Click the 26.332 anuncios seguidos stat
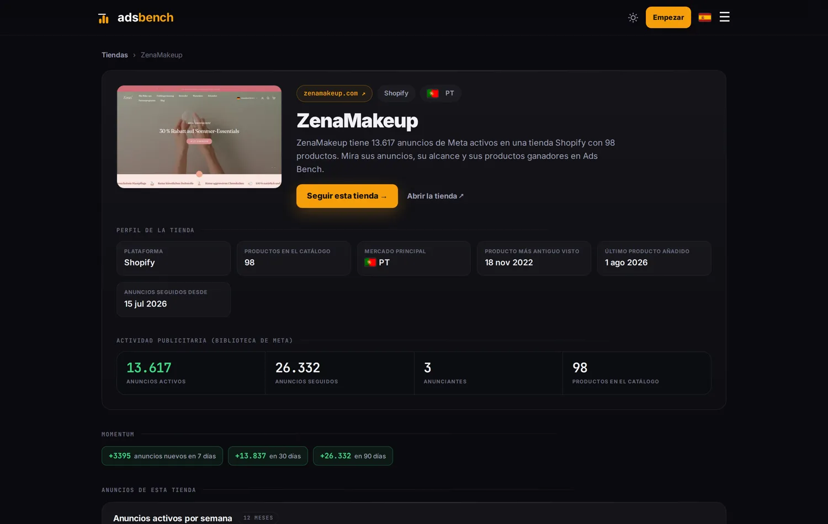Screen dimensions: 828x524 coord(339,373)
